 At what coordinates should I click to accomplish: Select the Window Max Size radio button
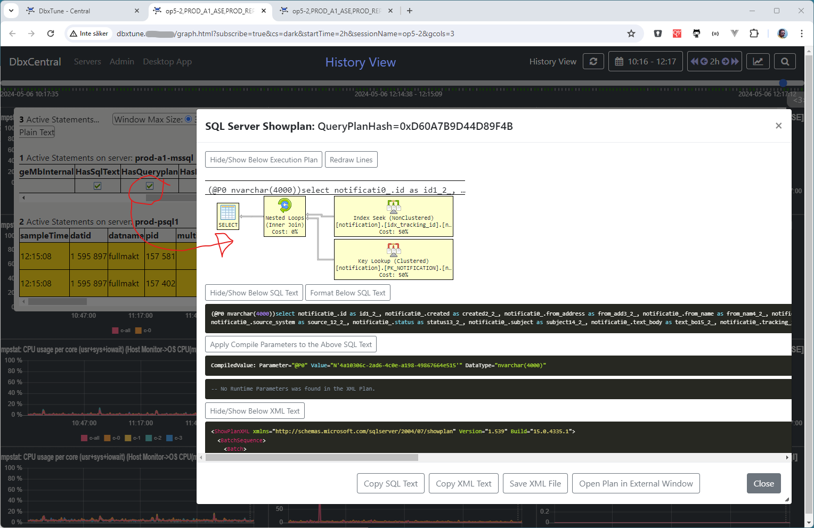point(188,119)
